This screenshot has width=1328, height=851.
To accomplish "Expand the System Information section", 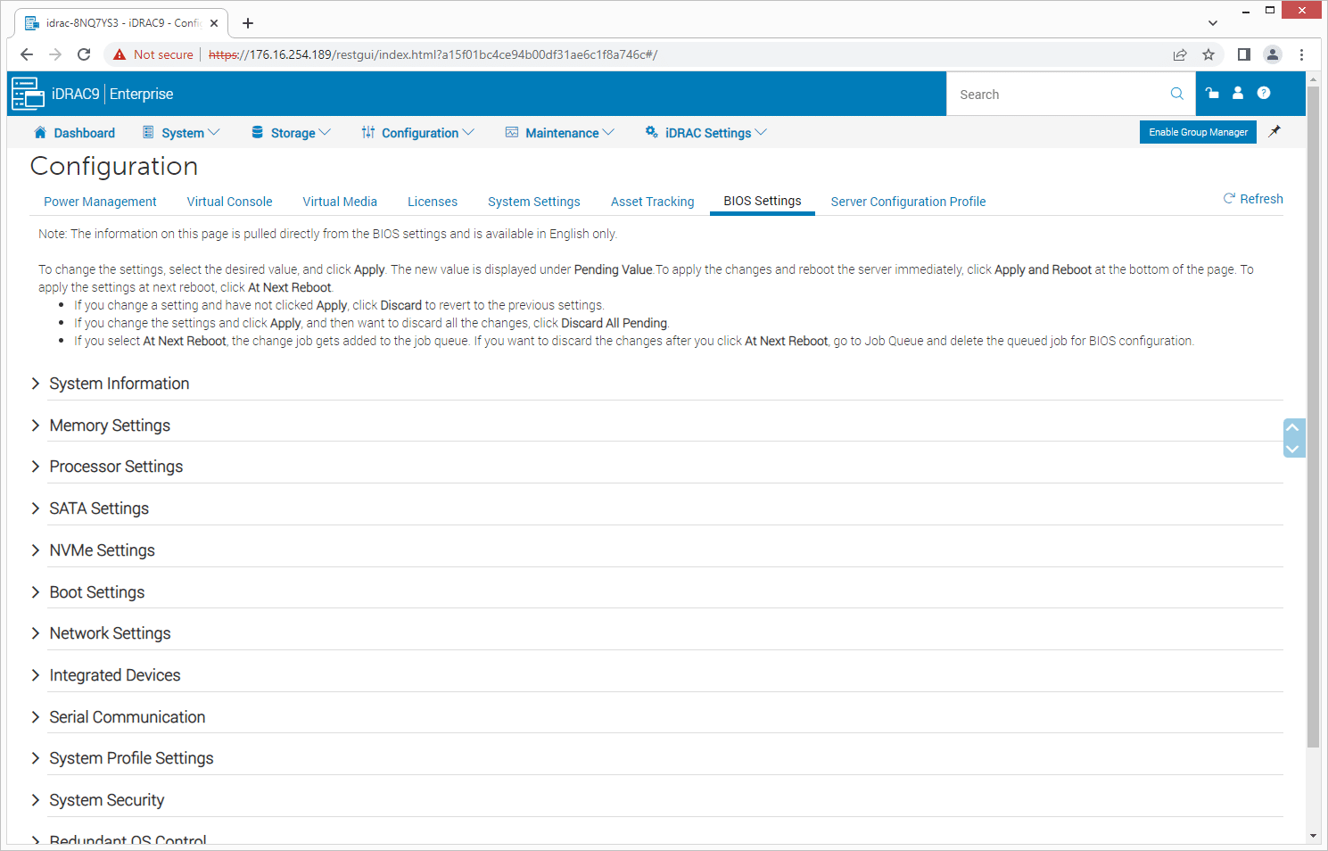I will point(120,384).
